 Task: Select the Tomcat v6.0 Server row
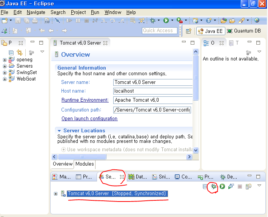[117, 194]
